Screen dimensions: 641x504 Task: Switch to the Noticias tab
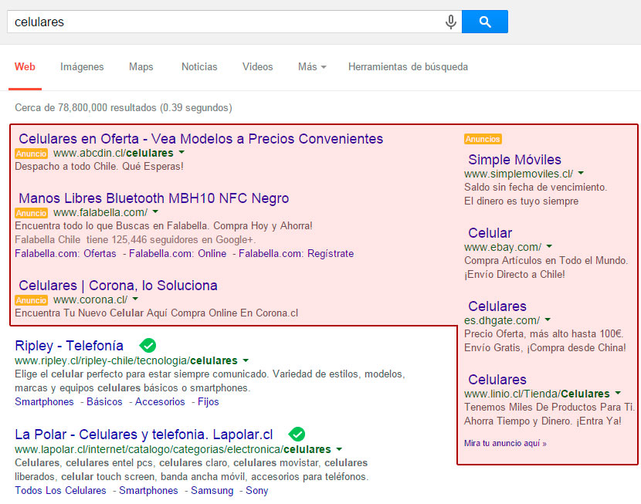pyautogui.click(x=199, y=67)
